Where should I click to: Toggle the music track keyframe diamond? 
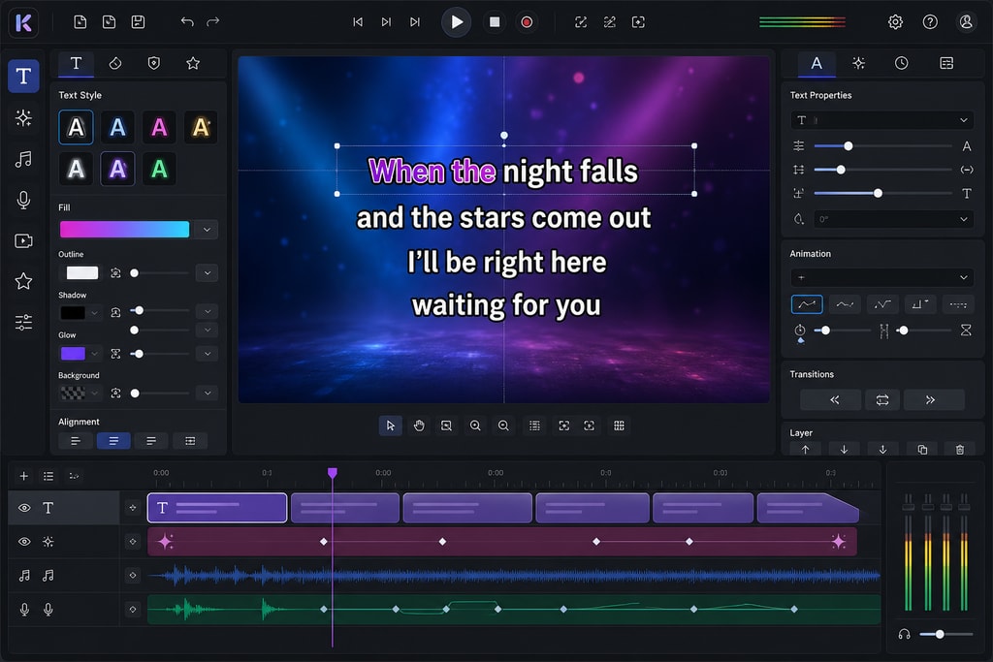(132, 576)
